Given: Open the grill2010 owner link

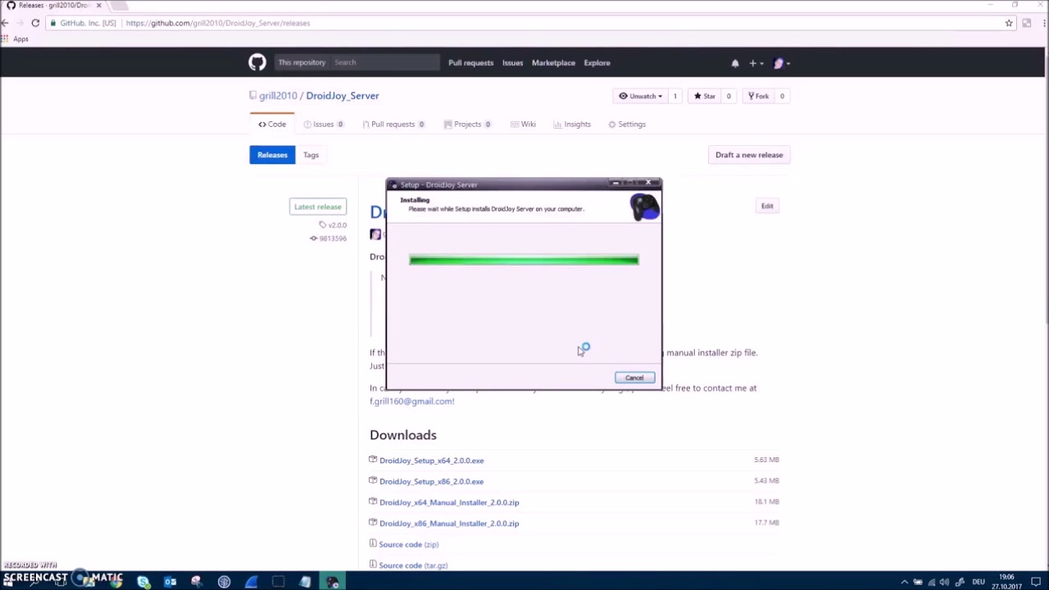Looking at the screenshot, I should pos(278,96).
